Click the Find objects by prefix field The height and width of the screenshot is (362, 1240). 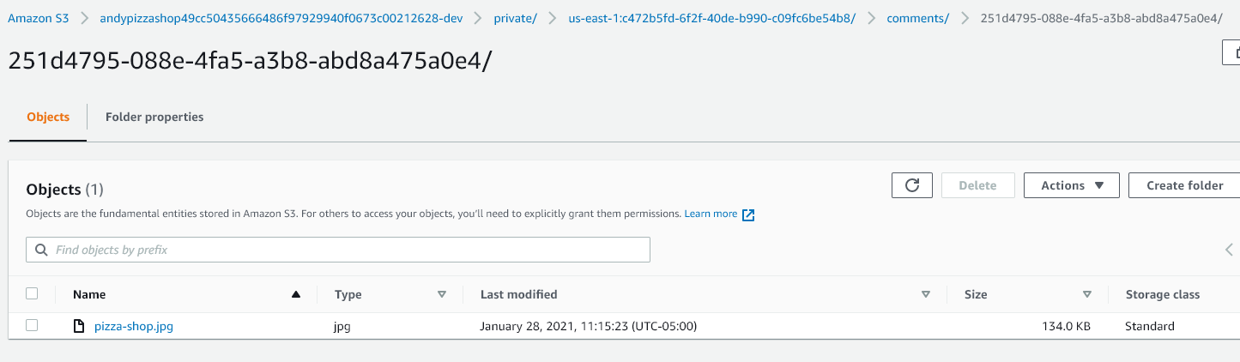(343, 250)
